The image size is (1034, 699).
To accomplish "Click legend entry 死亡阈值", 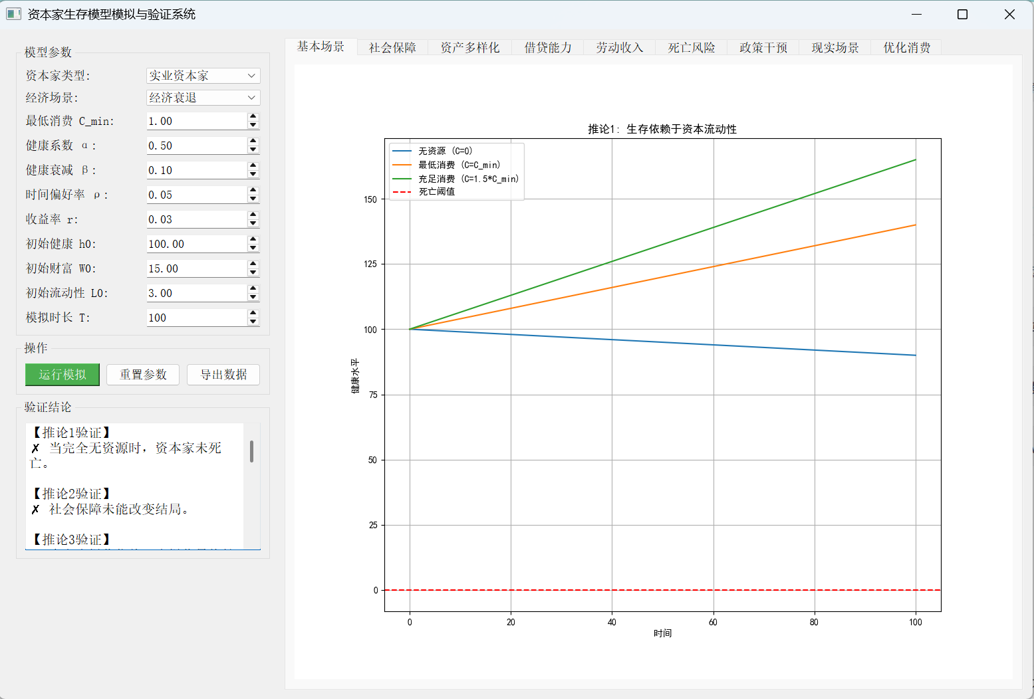I will [x=437, y=192].
